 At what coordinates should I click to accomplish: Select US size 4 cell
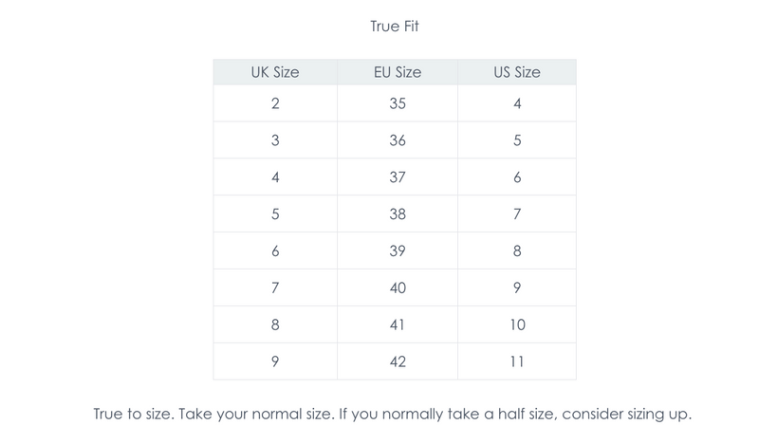517,103
